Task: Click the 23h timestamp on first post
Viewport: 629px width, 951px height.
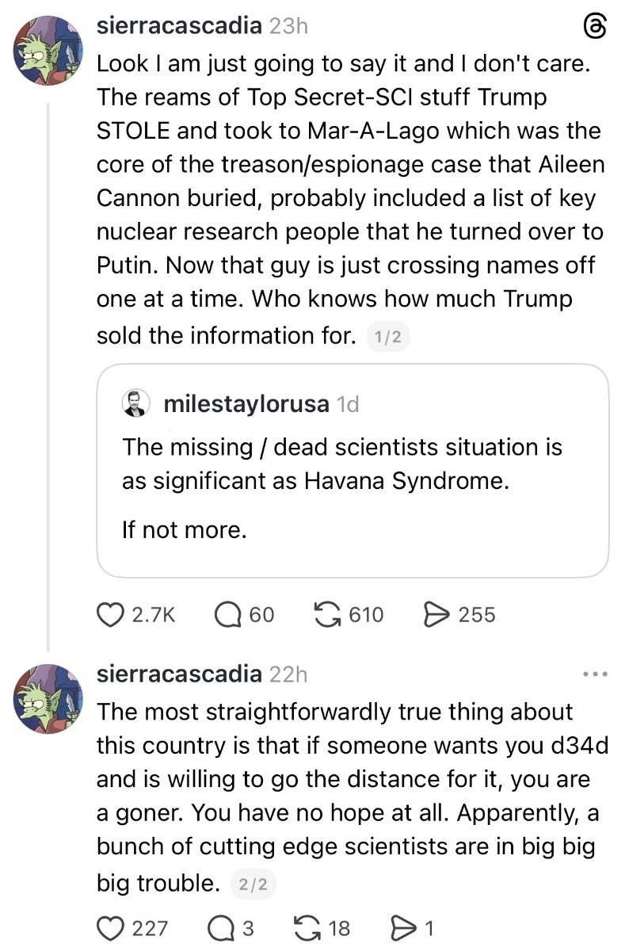Action: click(288, 25)
